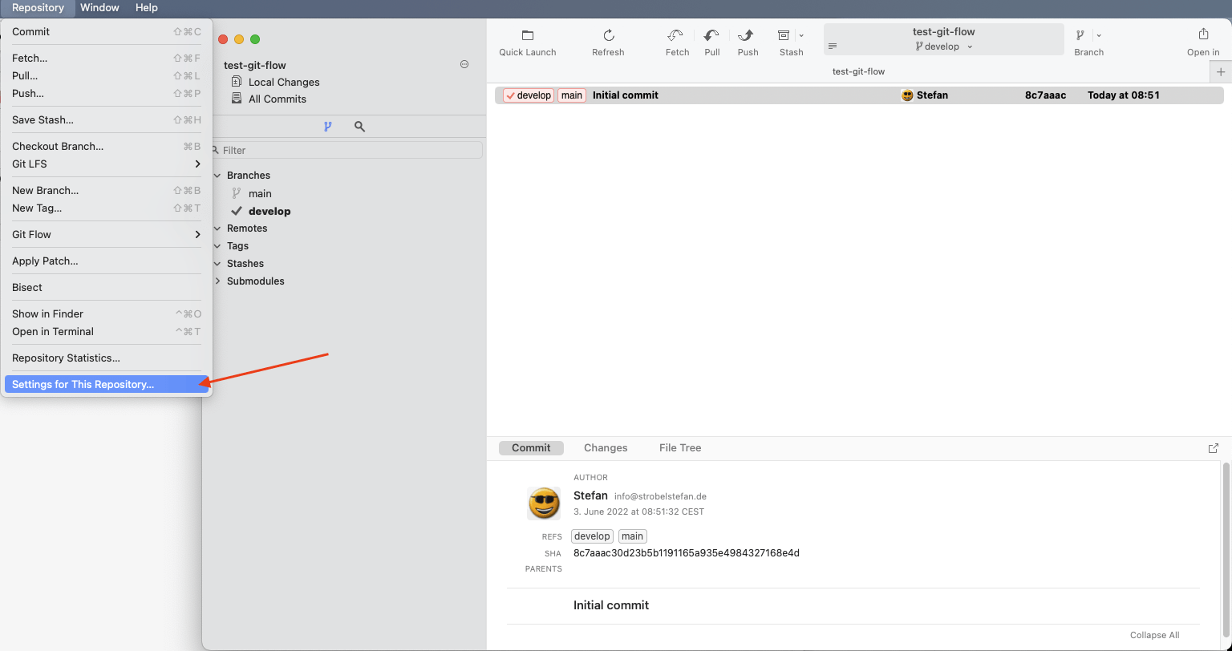Switch to the File Tree tab
This screenshot has height=651, width=1232.
click(679, 447)
